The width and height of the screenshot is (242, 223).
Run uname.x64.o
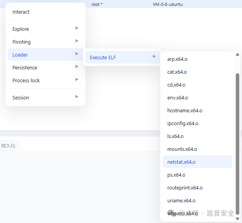click(x=197, y=200)
